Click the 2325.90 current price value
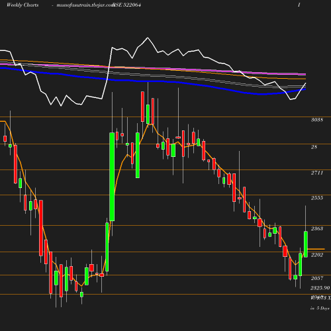This screenshot has height=331, width=331. [320, 288]
